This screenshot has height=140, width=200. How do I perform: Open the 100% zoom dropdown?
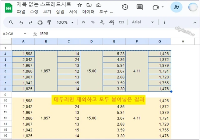click(x=65, y=22)
